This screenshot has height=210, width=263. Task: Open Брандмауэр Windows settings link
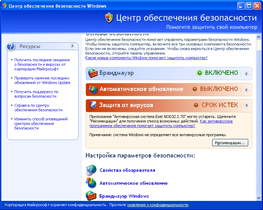tap(124, 196)
